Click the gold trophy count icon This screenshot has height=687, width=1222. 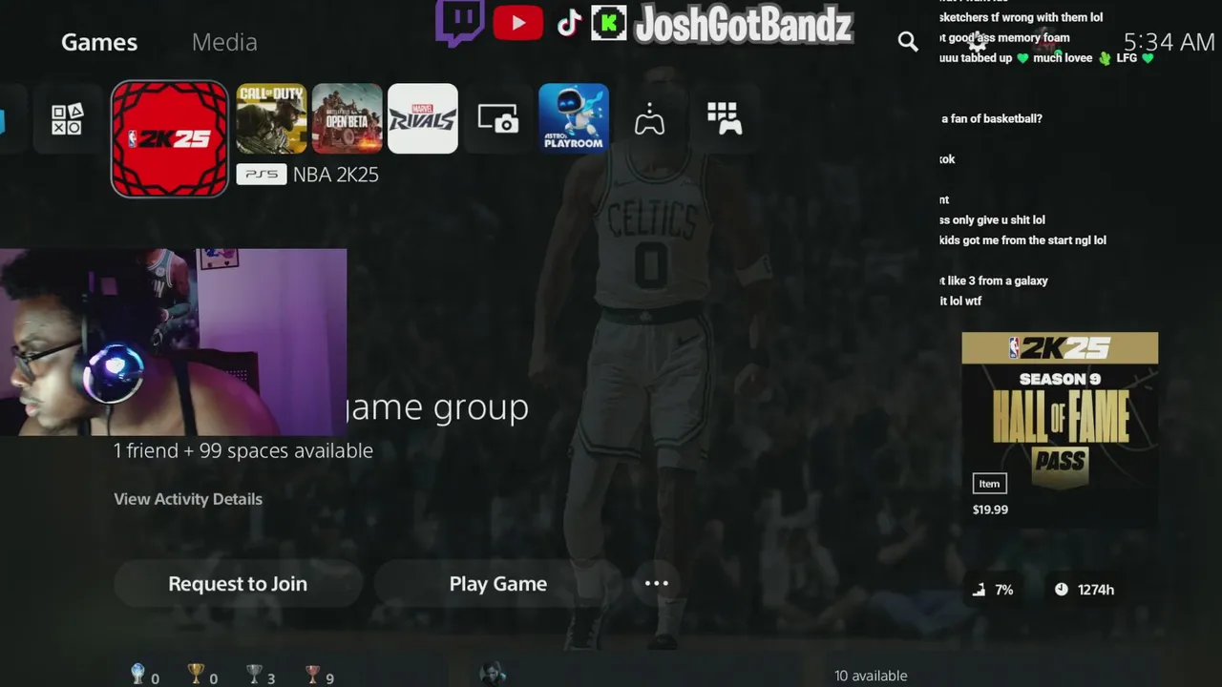coord(196,675)
